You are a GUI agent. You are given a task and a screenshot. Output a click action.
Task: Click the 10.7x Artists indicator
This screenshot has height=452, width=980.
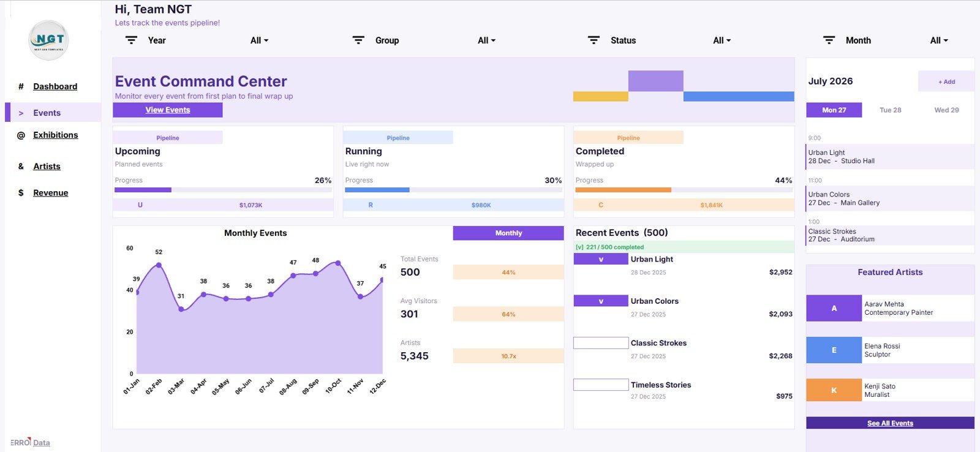pos(508,356)
